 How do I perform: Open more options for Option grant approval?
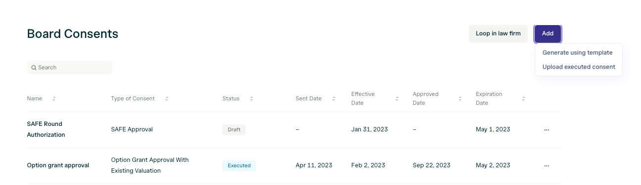coord(547,166)
